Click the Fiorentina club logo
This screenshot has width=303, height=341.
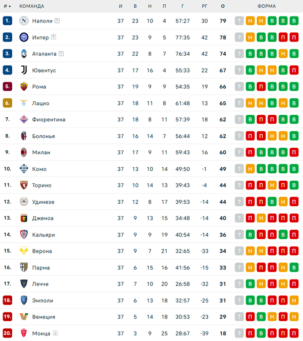pyautogui.click(x=24, y=120)
